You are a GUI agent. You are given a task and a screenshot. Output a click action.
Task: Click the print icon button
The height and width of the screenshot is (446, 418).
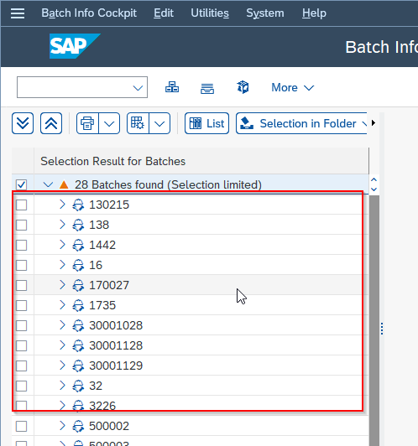(x=87, y=123)
